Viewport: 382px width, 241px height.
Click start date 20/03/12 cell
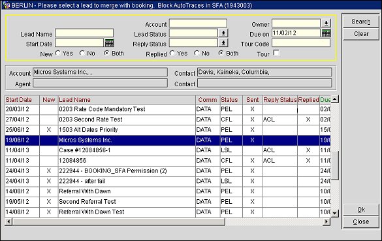[22, 110]
